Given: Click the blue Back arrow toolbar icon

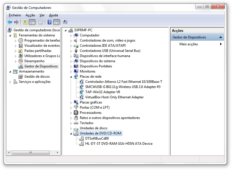Looking at the screenshot, I should [10, 22].
